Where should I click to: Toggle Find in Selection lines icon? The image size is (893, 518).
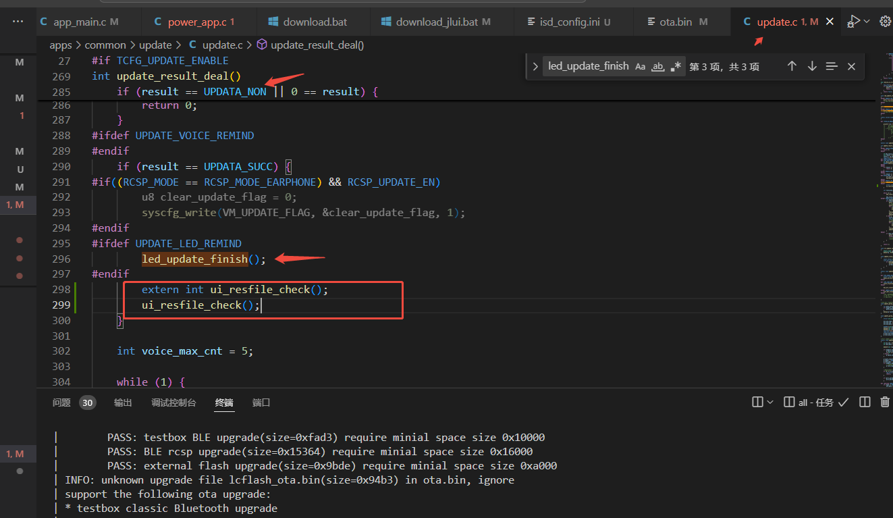[832, 66]
